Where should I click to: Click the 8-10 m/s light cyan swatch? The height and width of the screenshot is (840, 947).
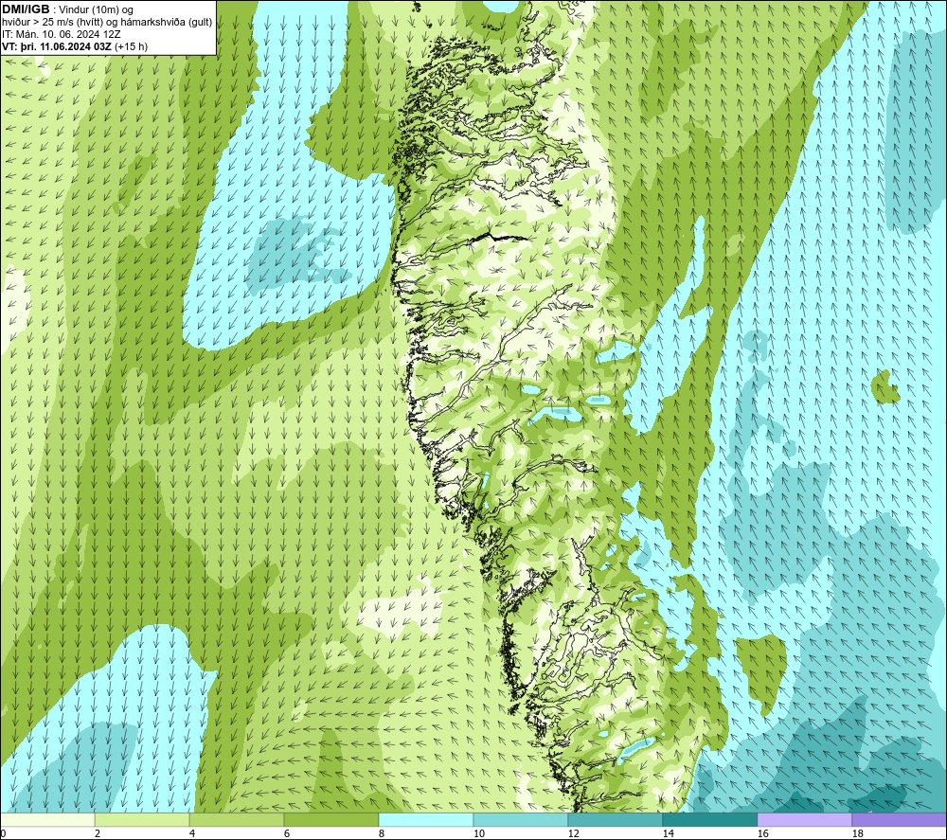(x=426, y=819)
